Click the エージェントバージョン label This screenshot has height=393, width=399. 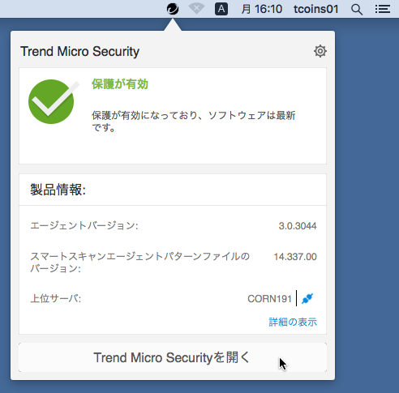point(84,225)
